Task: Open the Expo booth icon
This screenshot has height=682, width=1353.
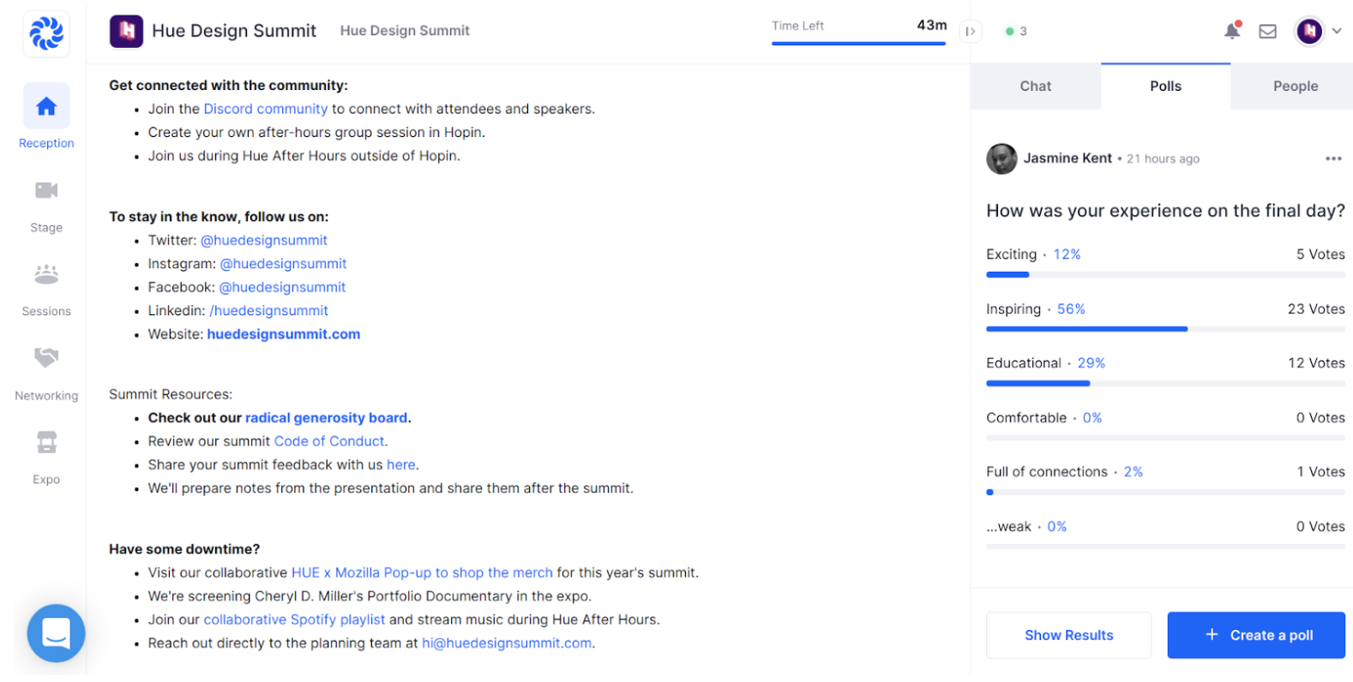Action: (x=46, y=442)
